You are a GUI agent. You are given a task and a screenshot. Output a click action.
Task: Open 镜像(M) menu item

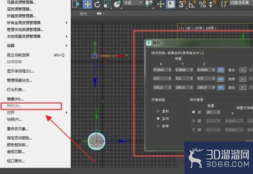tap(15, 99)
